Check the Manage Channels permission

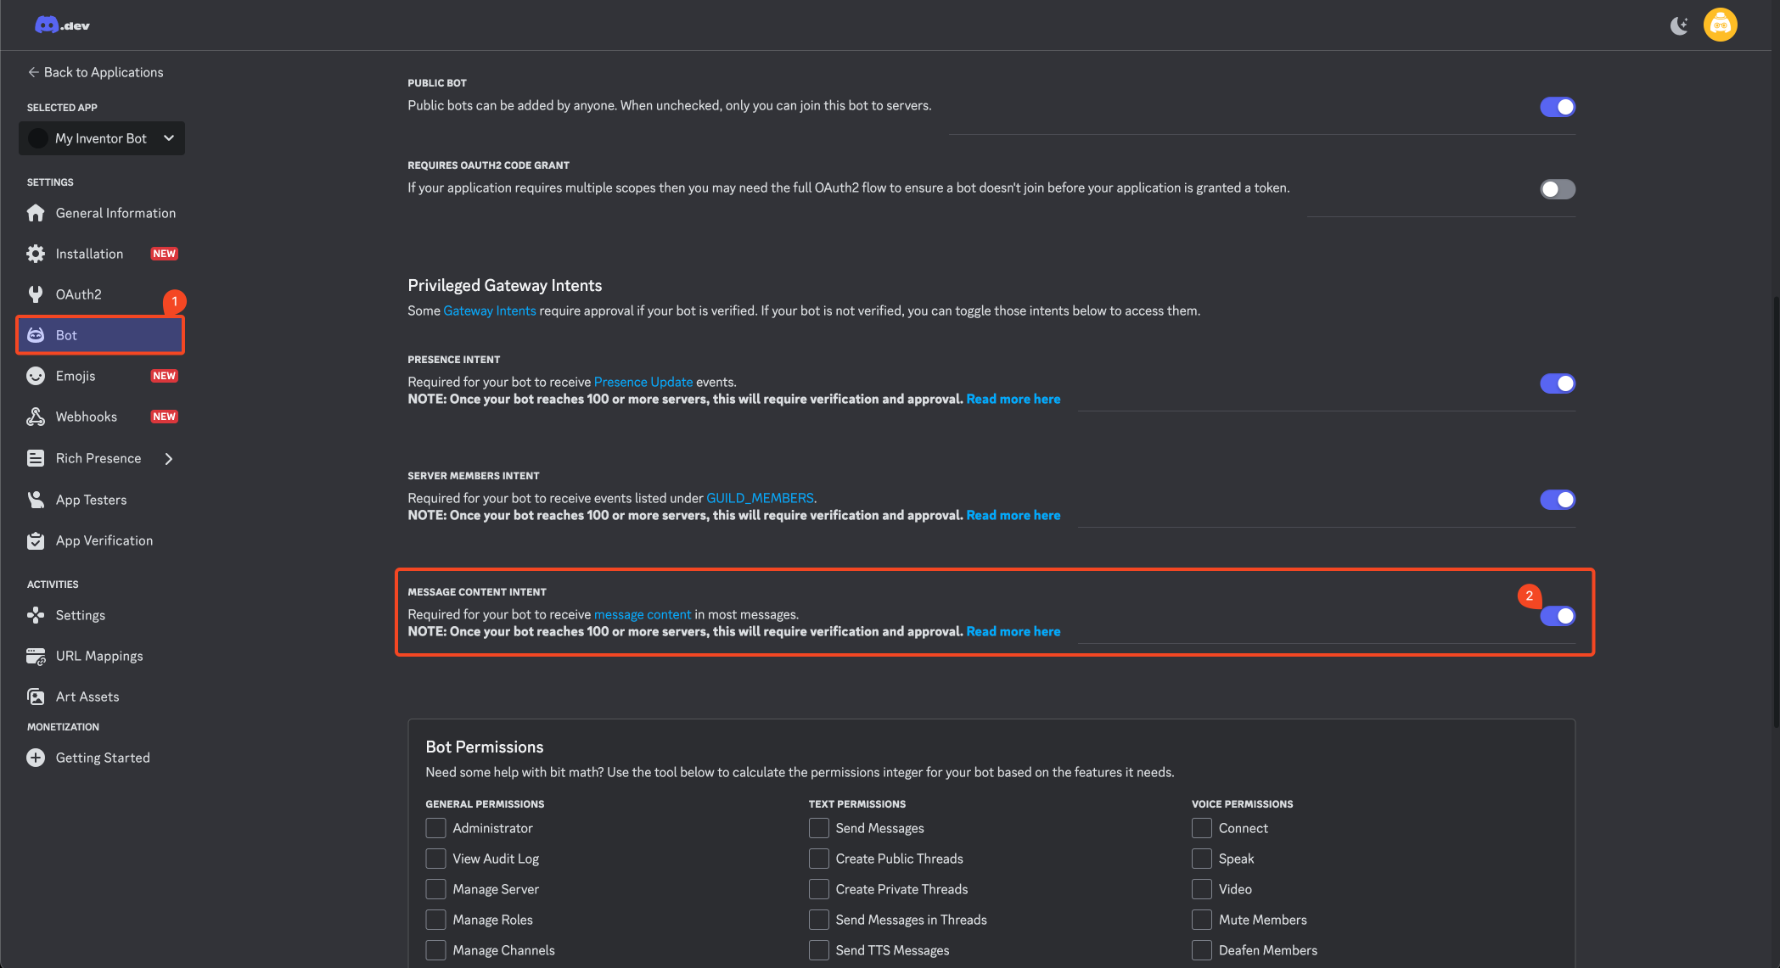click(435, 950)
